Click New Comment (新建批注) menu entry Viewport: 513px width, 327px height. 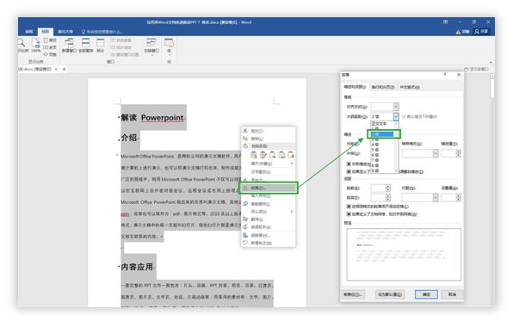(x=269, y=243)
